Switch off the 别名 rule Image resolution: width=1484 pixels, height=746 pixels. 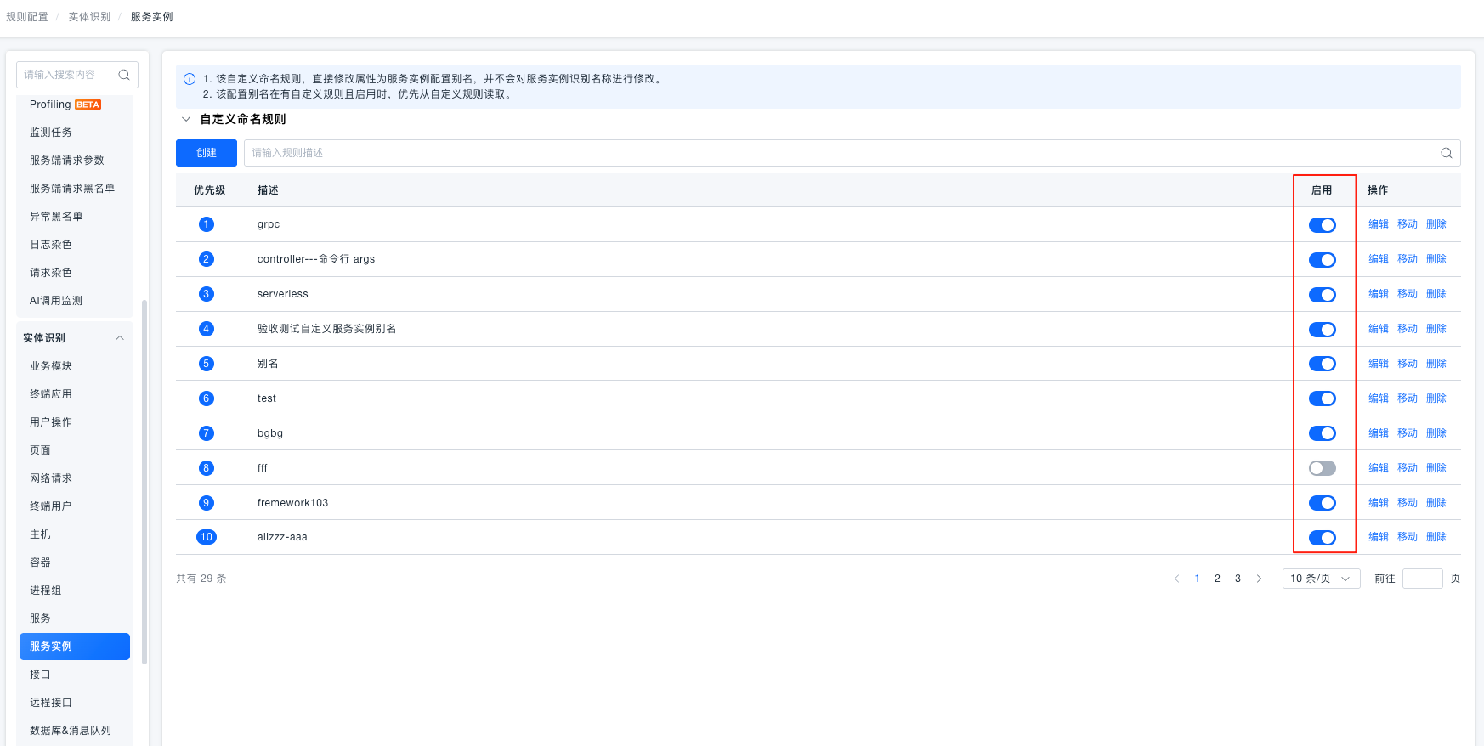pyautogui.click(x=1322, y=364)
